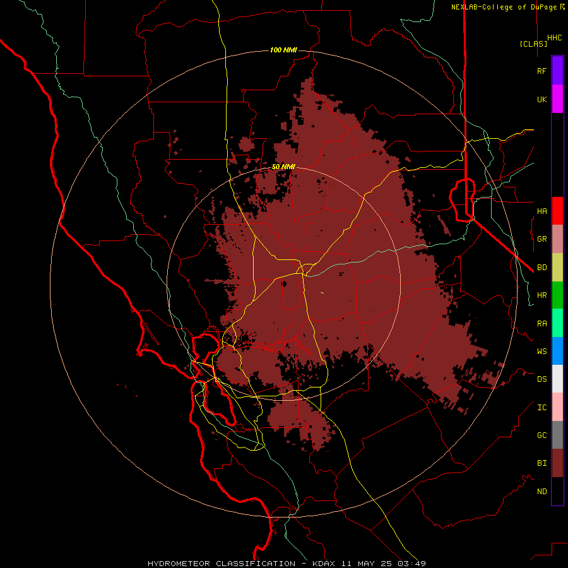Click the BI legend label
This screenshot has height=568, width=568.
(x=542, y=463)
